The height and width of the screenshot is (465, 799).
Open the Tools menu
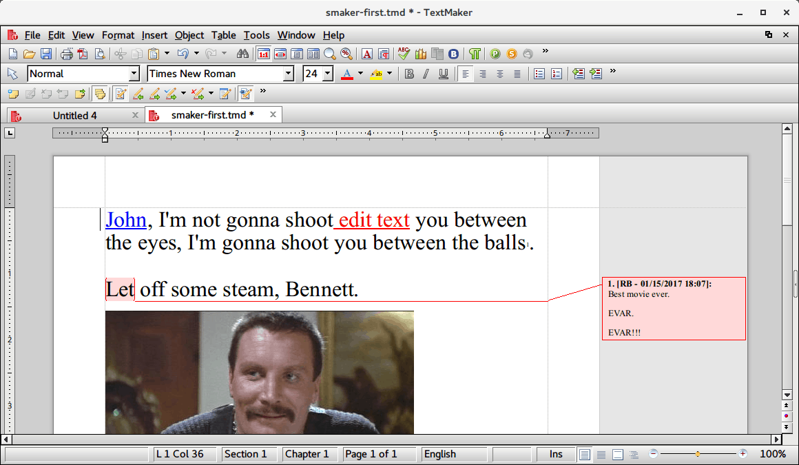256,35
